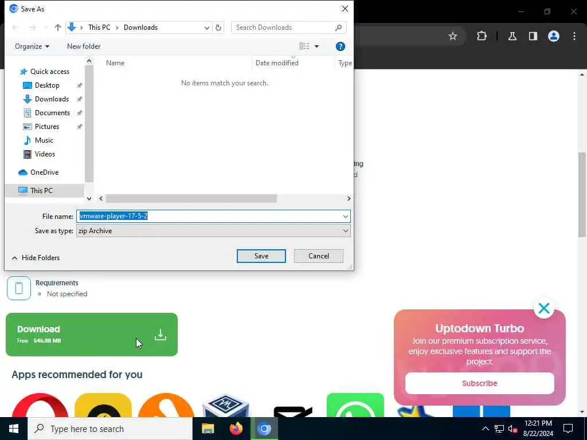This screenshot has width=587, height=440.
Task: Open the Chrome three-dot menu
Action: pos(574,36)
